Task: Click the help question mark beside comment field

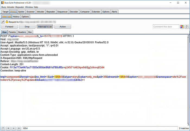Action: [x=187, y=27]
